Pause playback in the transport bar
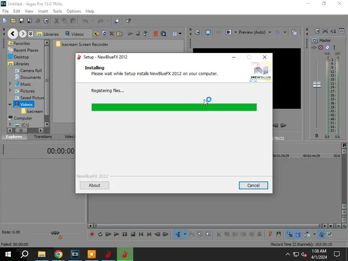This screenshot has width=348, height=261. pyautogui.click(x=125, y=234)
